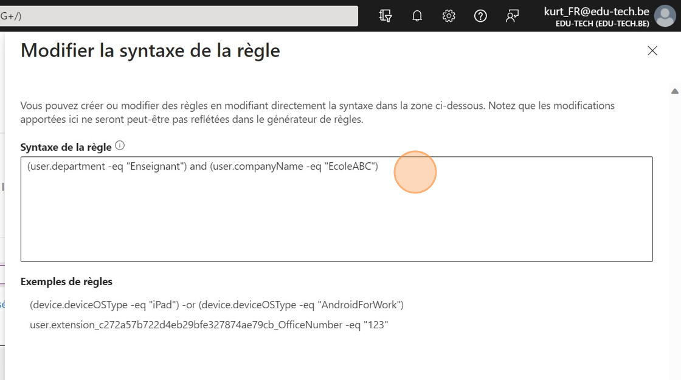681x380 pixels.
Task: Click the "Syntaxe de la règle" label
Action: pos(66,147)
